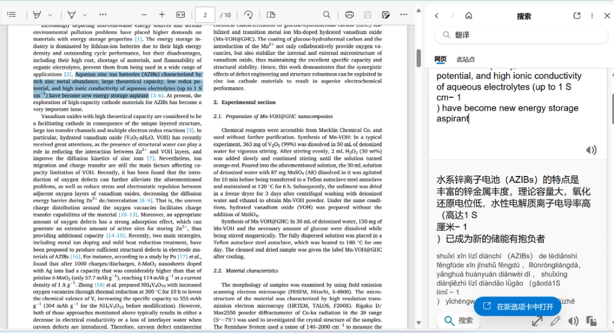This screenshot has height=333, width=614.
Task: Open citation link [2] in PDF
Action: 68,74
